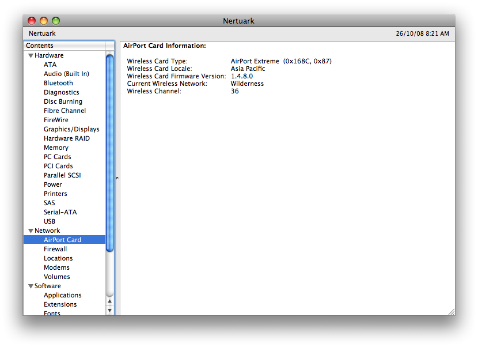Click the Wireless Card Locale label
Viewport: 478px width, 347px height.
coord(160,69)
